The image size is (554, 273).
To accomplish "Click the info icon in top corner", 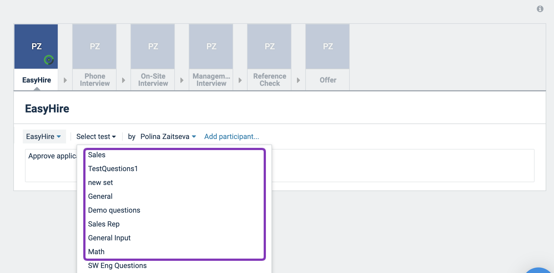I will tap(540, 9).
